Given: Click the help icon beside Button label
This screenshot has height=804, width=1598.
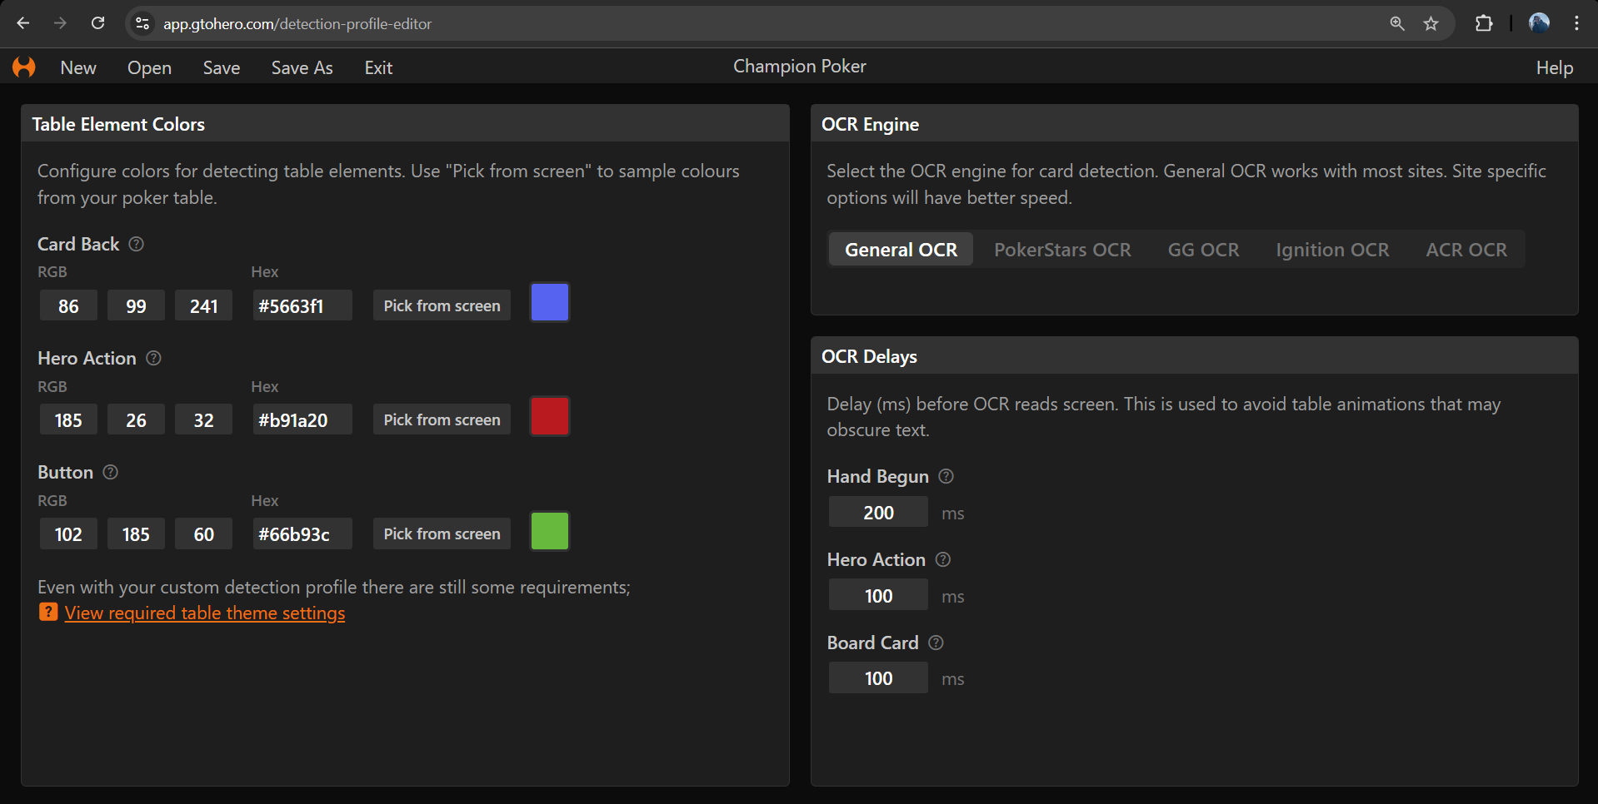Looking at the screenshot, I should (x=110, y=472).
